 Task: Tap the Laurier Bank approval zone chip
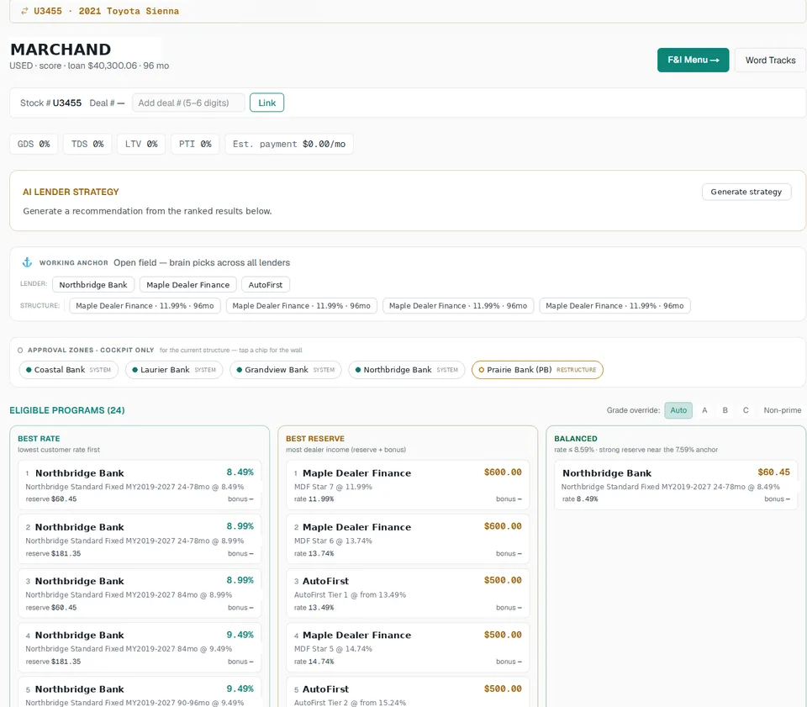tap(174, 370)
